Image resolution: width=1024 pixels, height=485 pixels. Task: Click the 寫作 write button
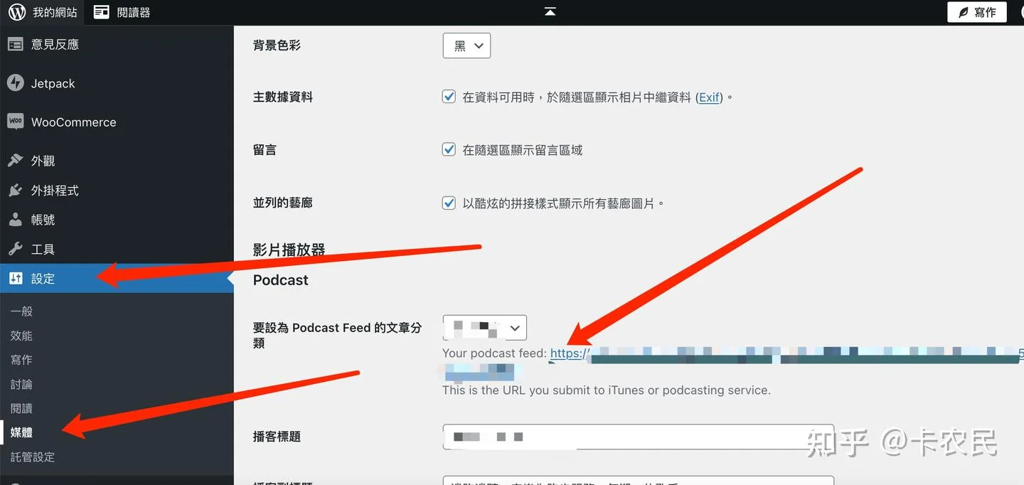(x=977, y=12)
